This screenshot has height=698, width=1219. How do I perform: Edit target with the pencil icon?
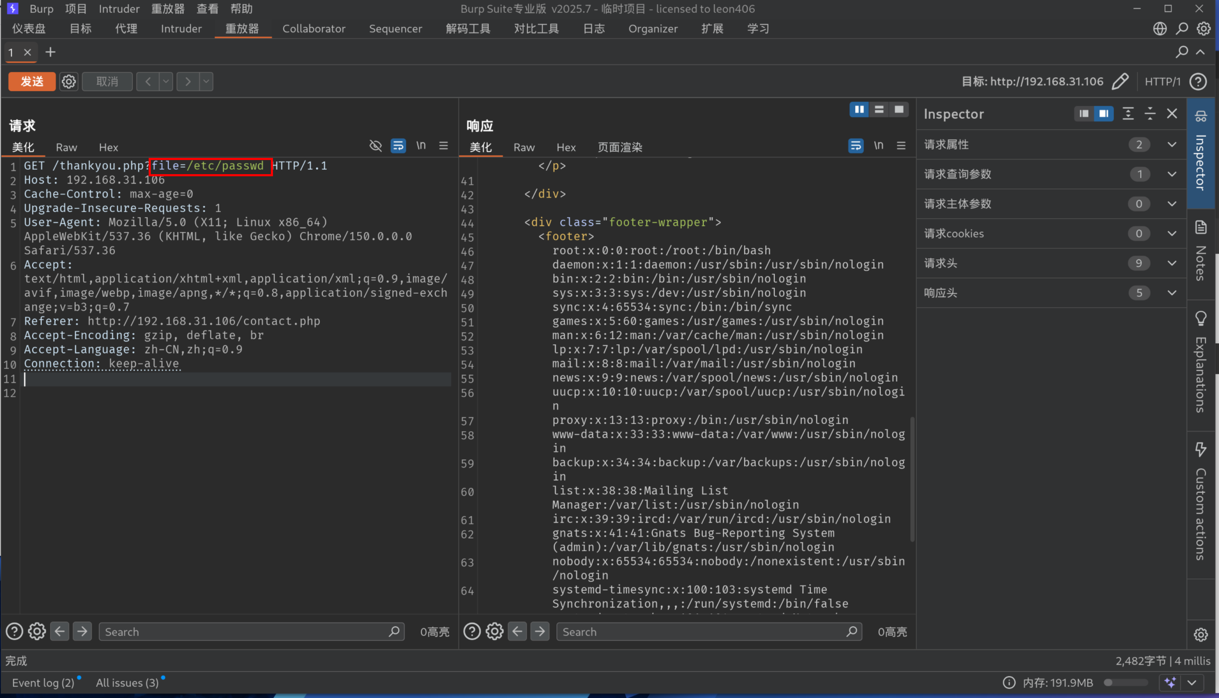[1120, 82]
